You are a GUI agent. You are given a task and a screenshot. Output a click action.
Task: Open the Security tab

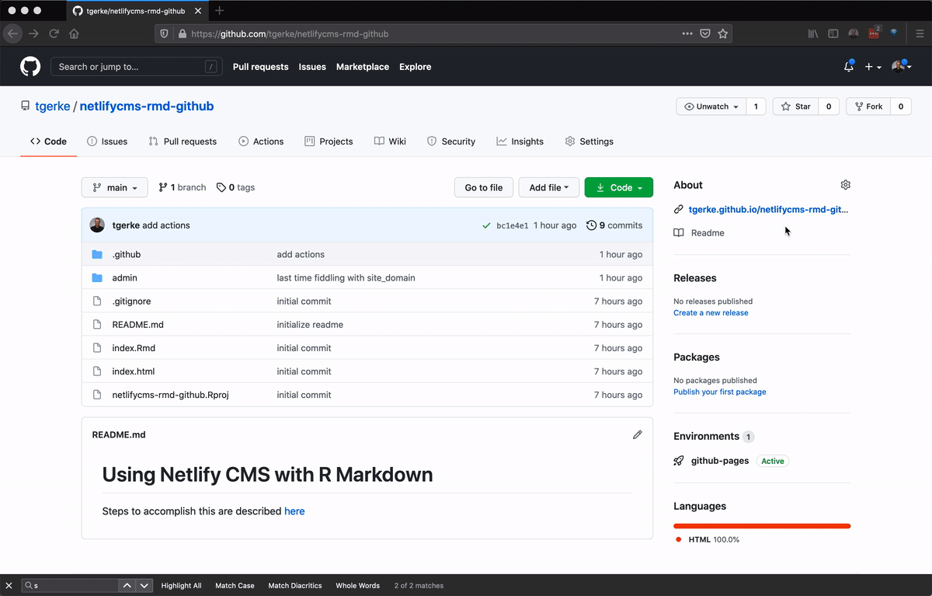[451, 141]
